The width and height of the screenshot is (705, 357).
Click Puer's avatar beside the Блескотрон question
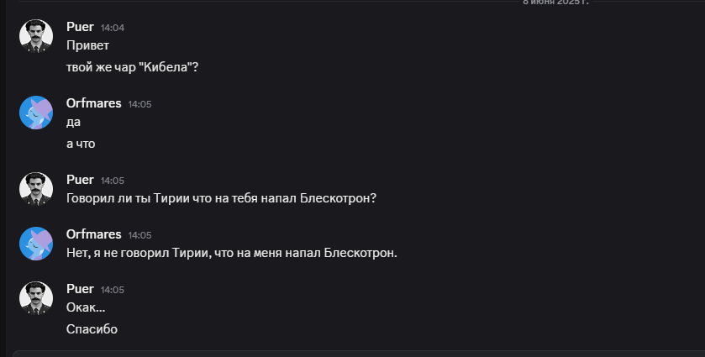click(36, 189)
